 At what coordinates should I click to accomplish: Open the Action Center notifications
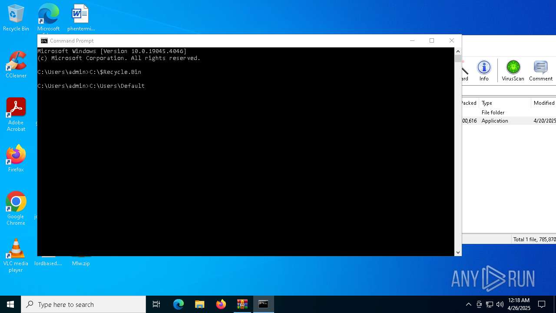click(x=542, y=304)
